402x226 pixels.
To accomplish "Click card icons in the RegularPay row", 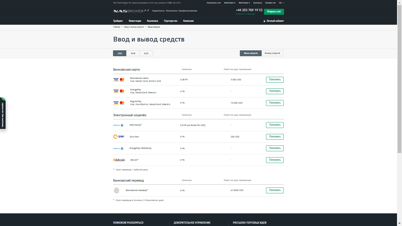I will (119, 103).
